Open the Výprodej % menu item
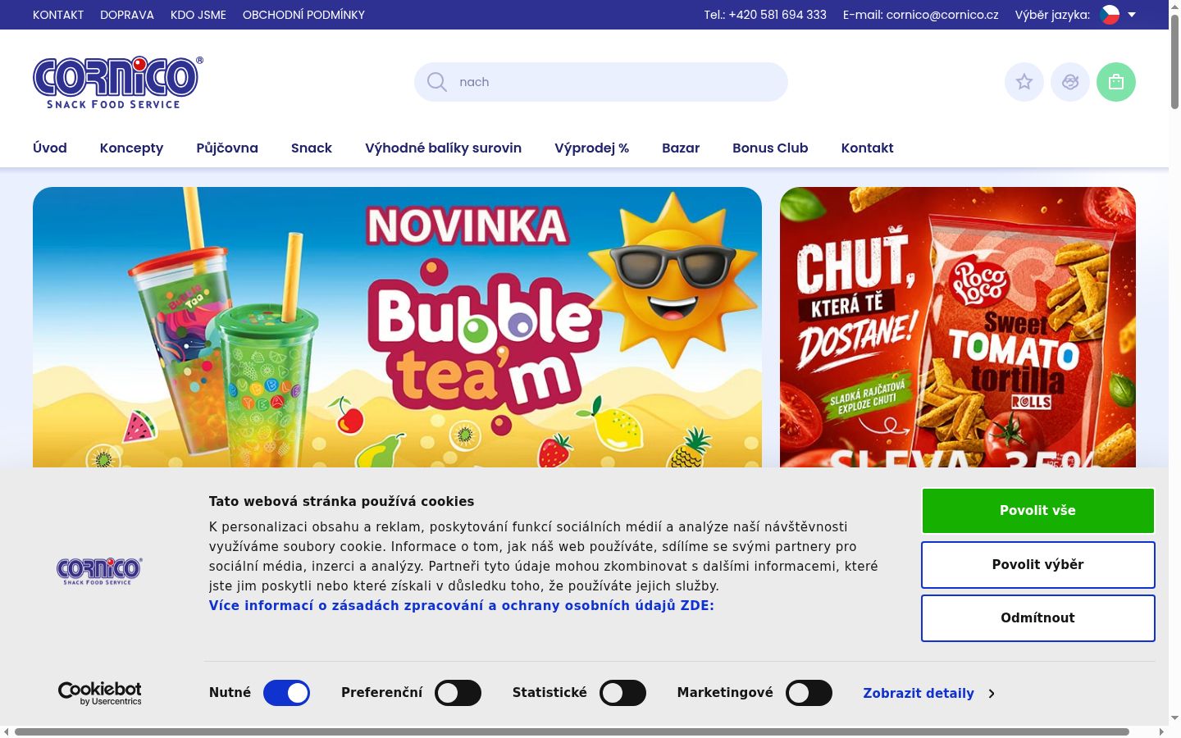1181x738 pixels. pyautogui.click(x=591, y=148)
